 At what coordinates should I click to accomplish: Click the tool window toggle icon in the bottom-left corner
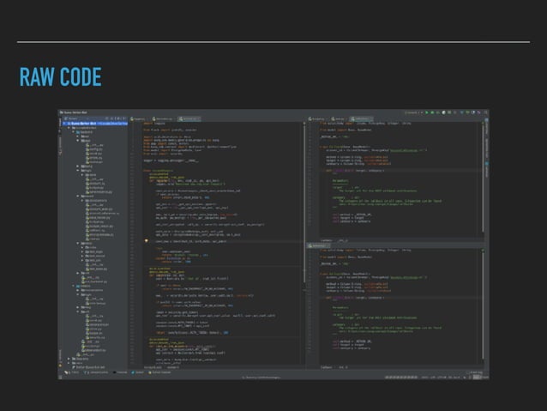tap(60, 378)
